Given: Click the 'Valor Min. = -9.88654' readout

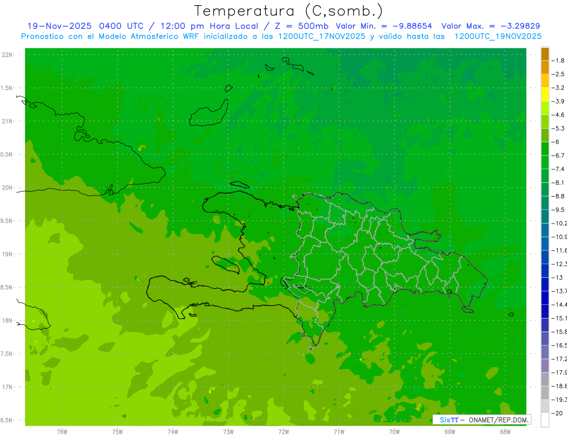Looking at the screenshot, I should tap(384, 26).
